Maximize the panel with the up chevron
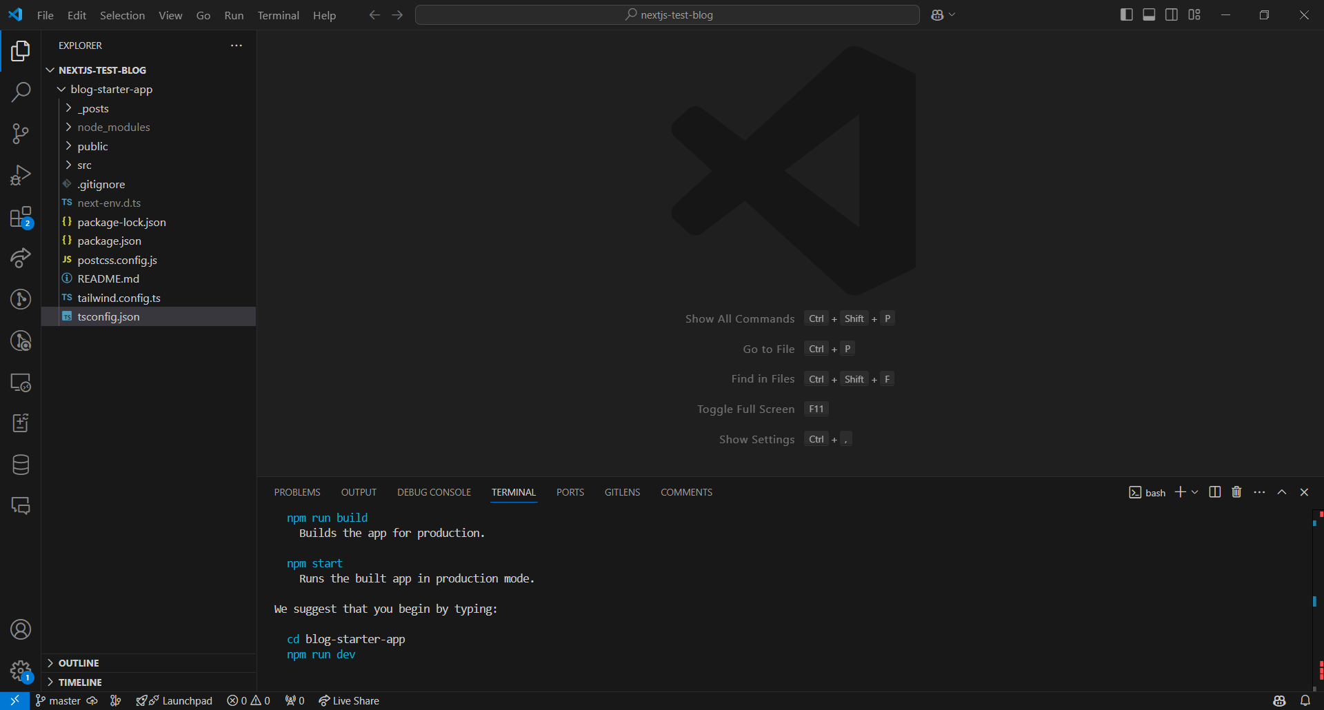This screenshot has height=710, width=1324. 1282,492
